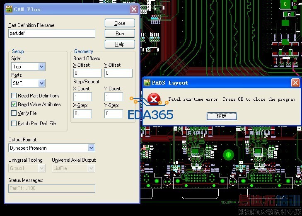Uncheck Read Value Attributes
The height and width of the screenshot is (216, 302).
14,104
